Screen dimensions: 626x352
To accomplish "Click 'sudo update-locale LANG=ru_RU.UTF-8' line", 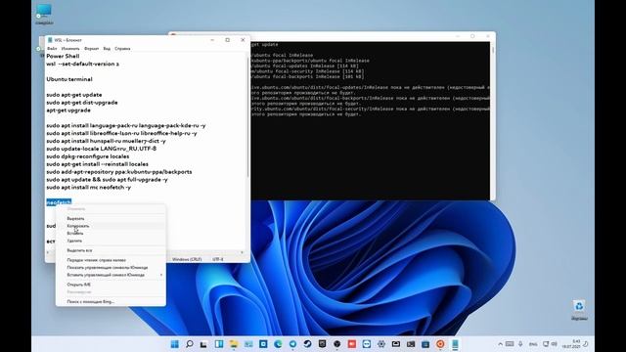I will pyautogui.click(x=102, y=149).
